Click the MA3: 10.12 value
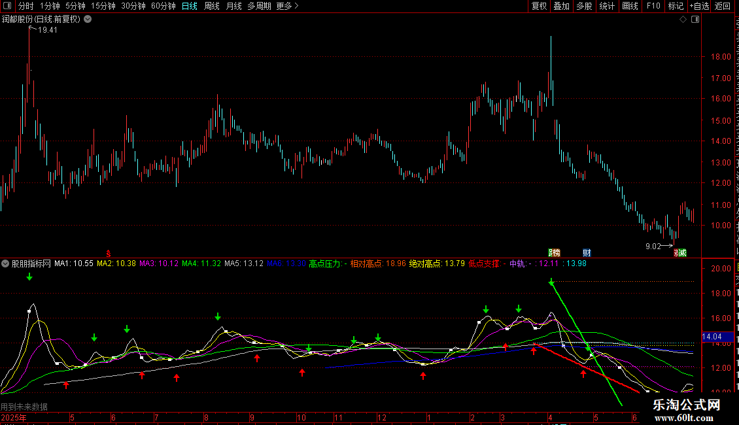This screenshot has width=739, height=425. pos(159,263)
